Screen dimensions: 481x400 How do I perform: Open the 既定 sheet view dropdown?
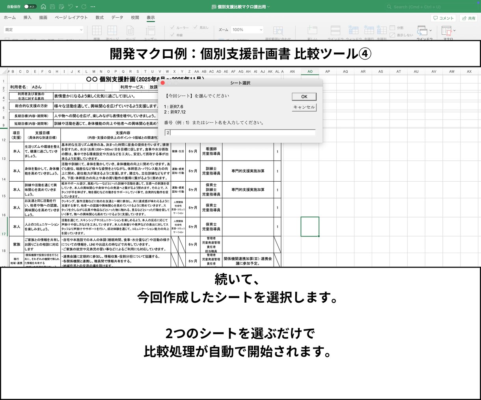point(44,30)
